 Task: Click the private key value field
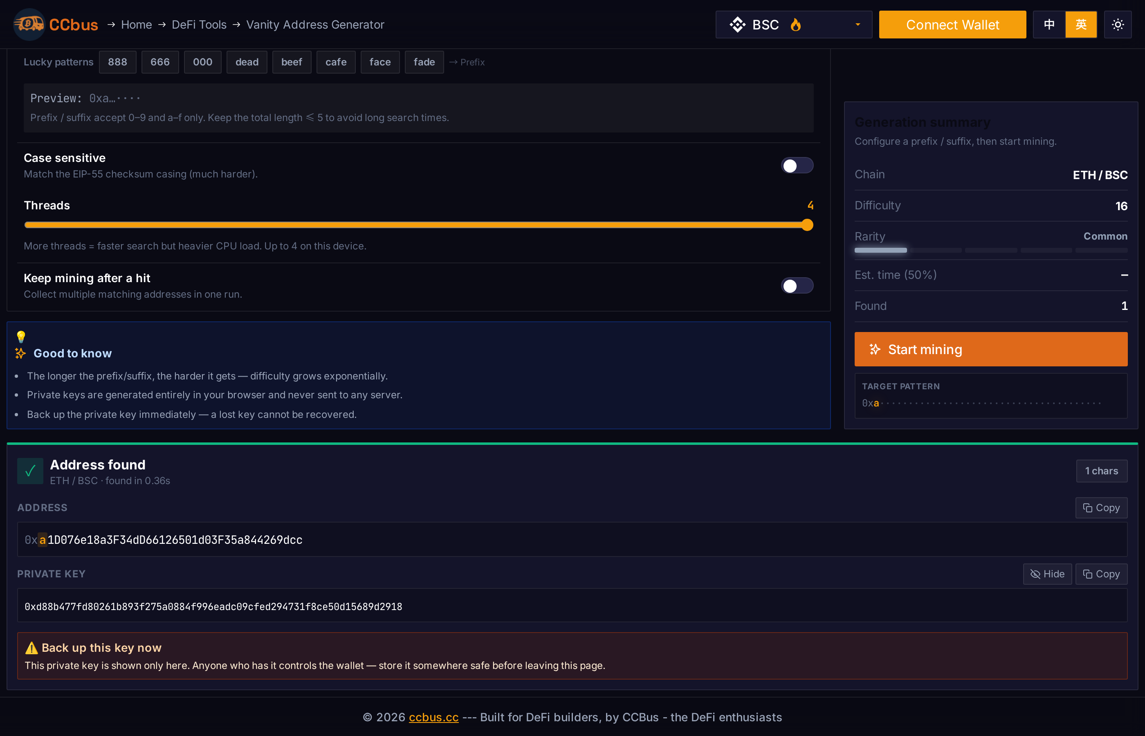(572, 606)
